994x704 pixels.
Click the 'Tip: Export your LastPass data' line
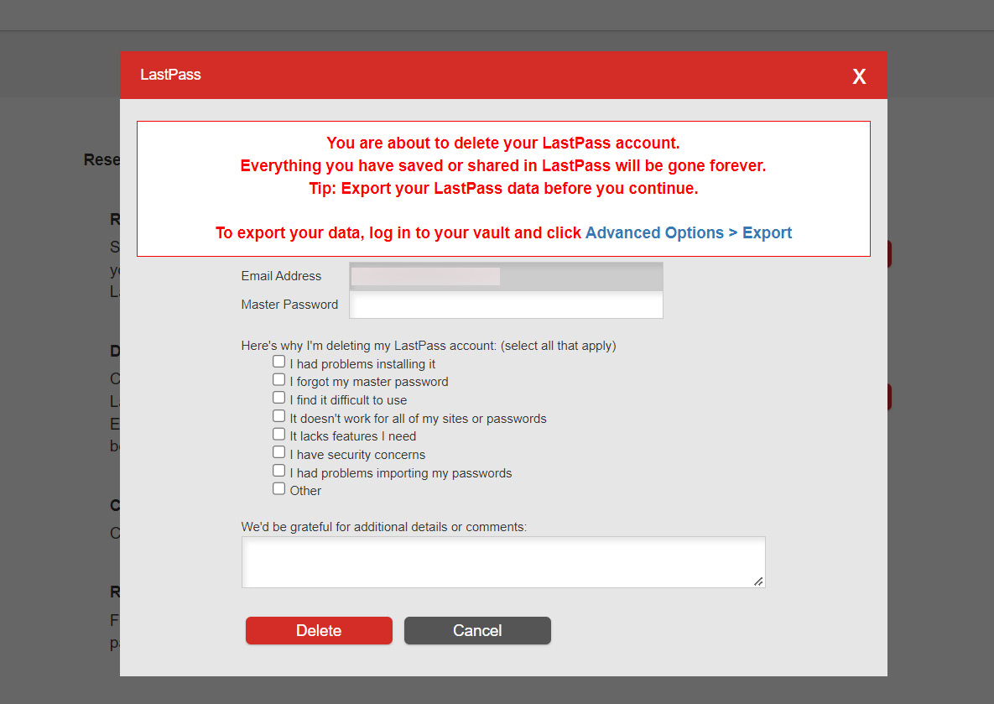point(503,188)
